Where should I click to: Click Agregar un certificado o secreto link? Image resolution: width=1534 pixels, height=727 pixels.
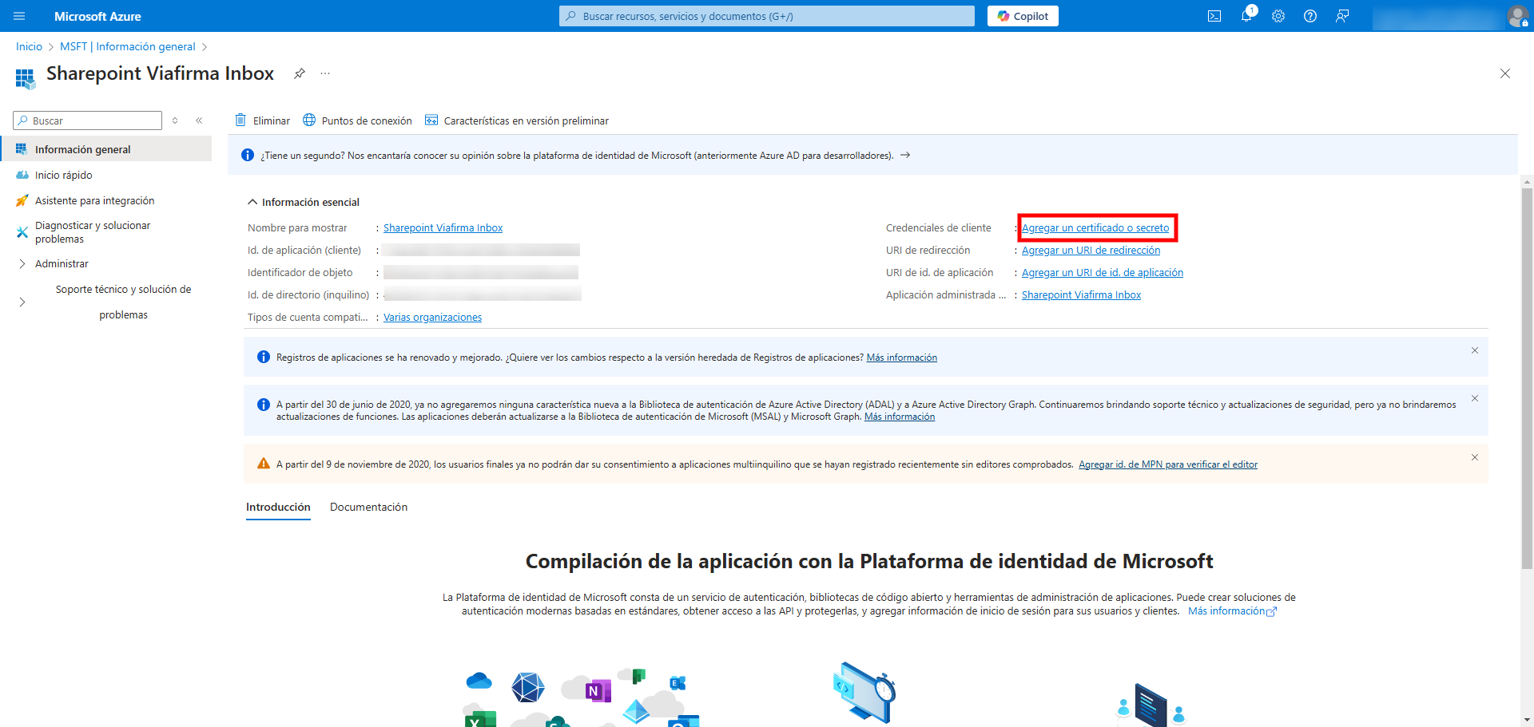(1095, 228)
